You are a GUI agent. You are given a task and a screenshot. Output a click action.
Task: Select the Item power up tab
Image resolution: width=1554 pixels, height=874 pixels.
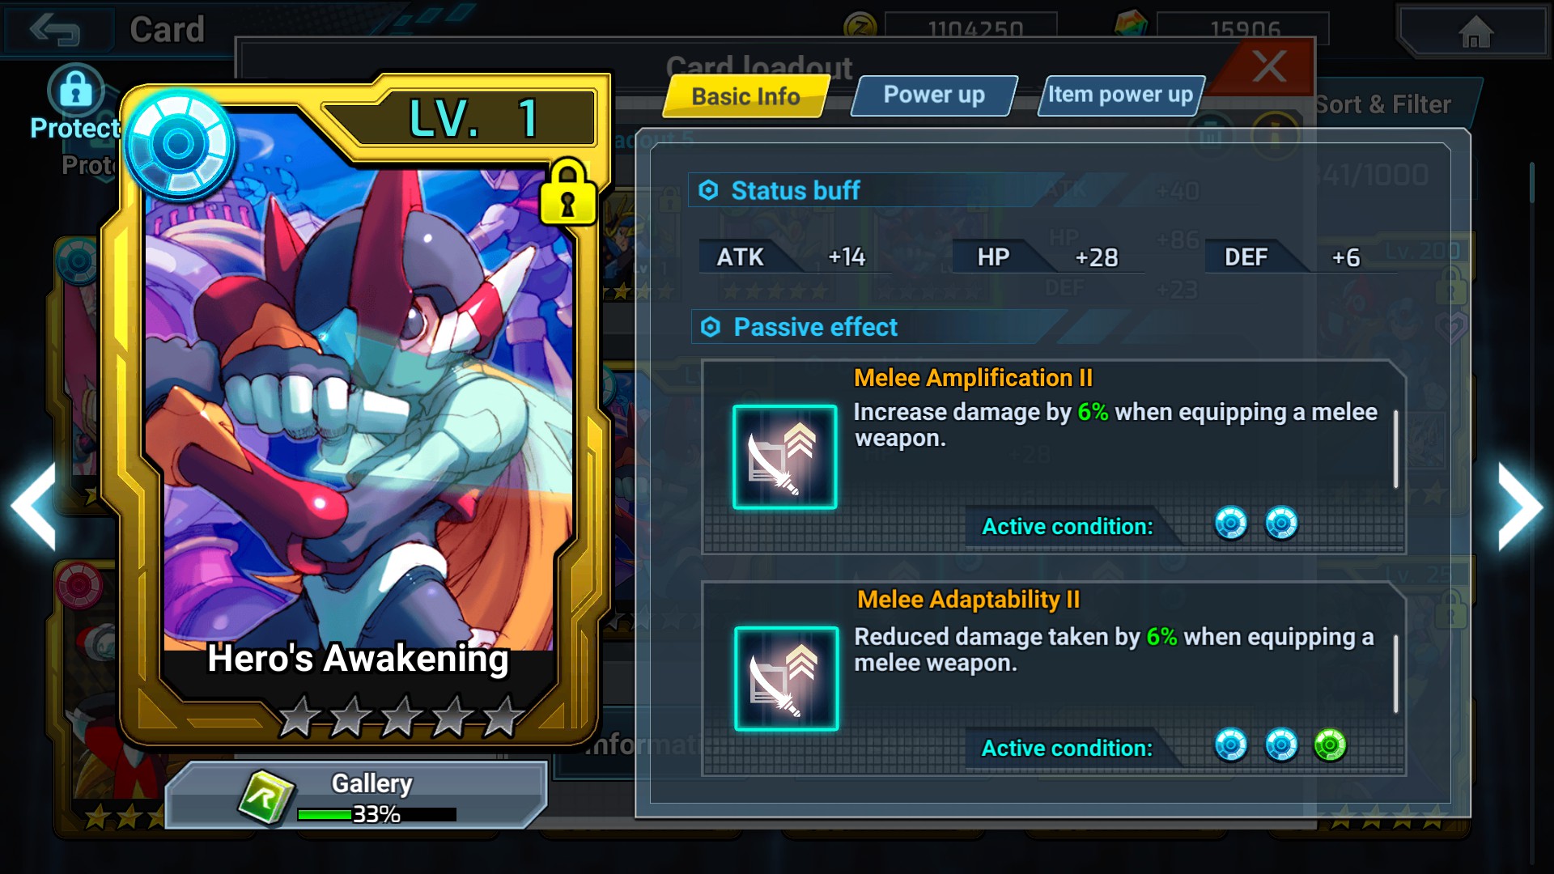pyautogui.click(x=1121, y=95)
